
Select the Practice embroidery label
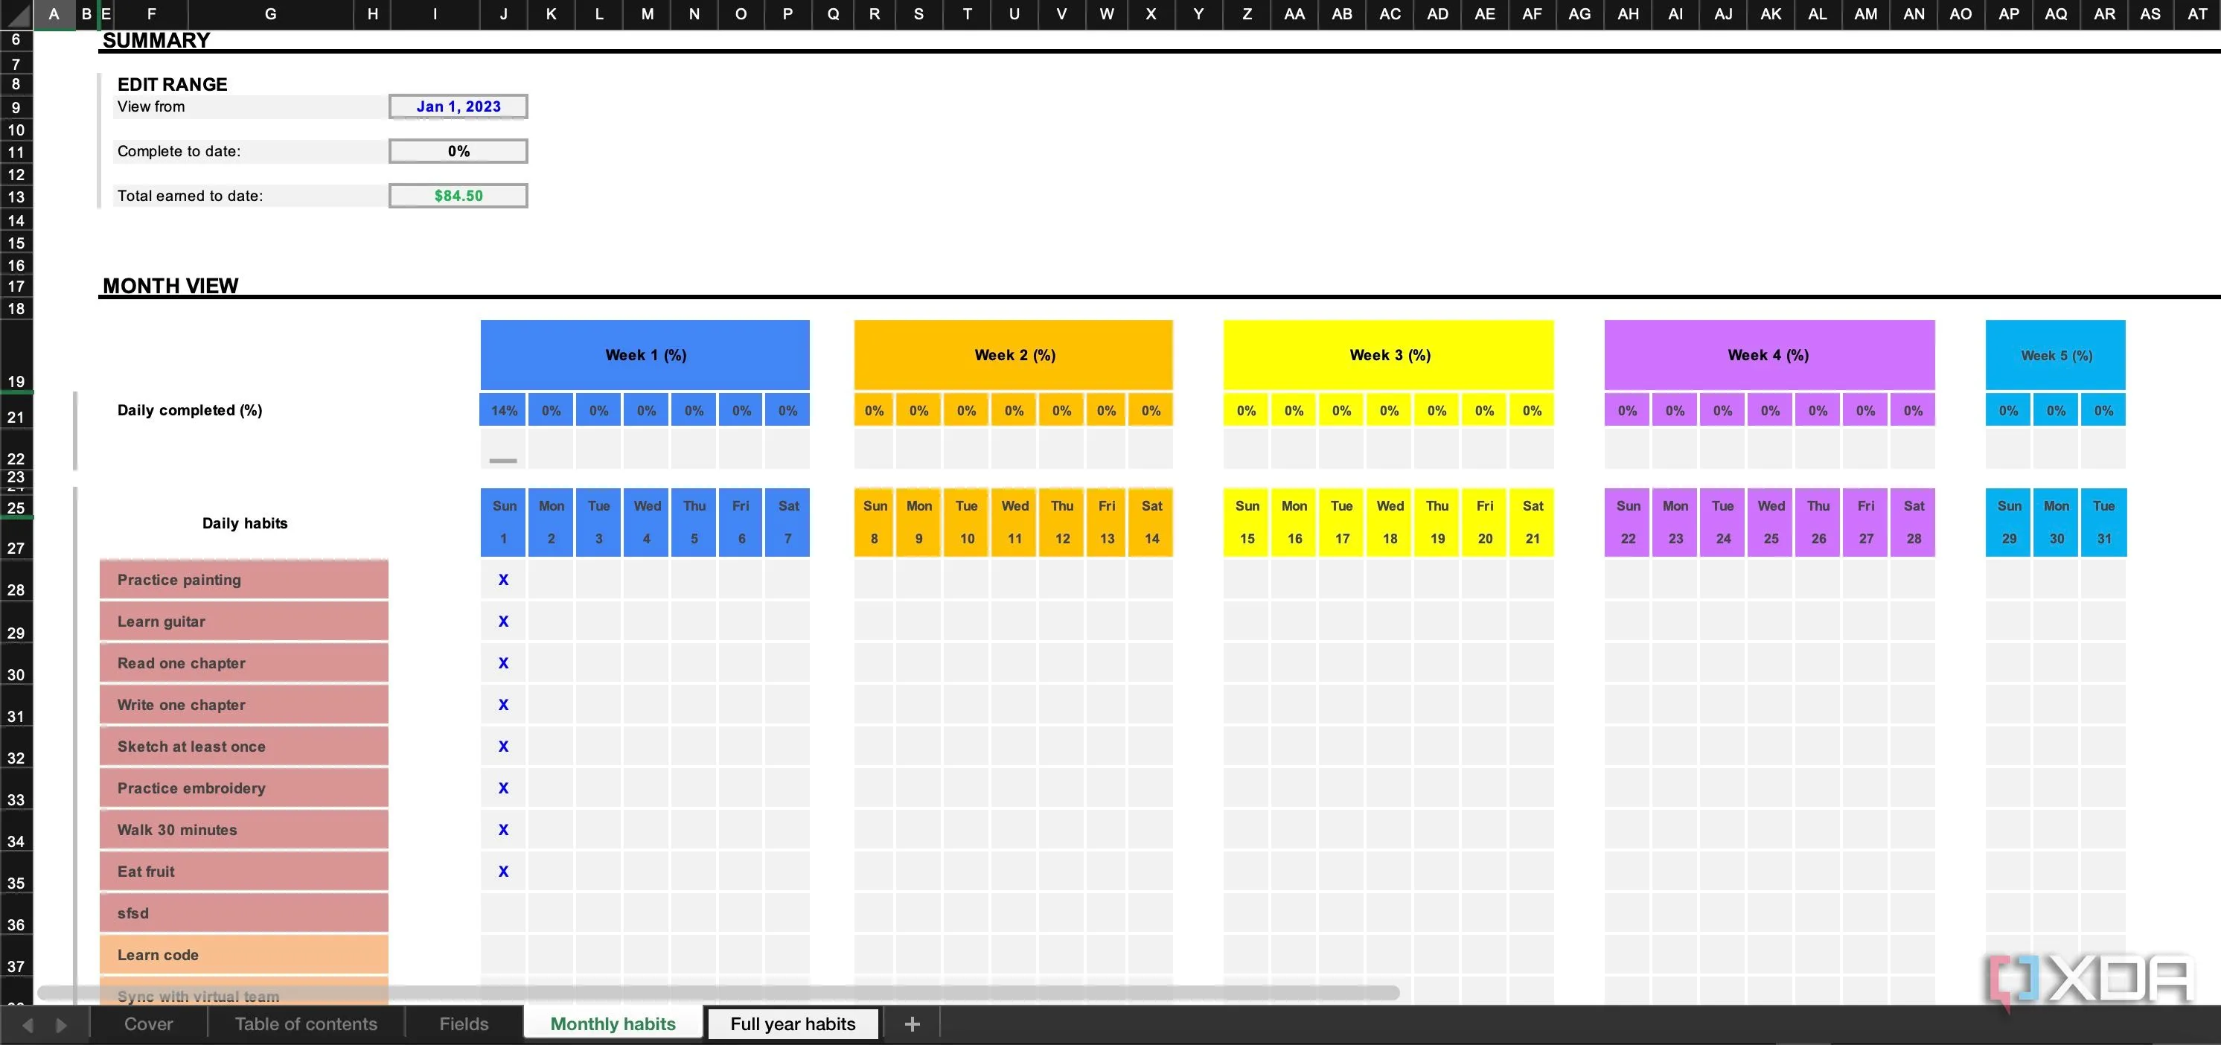pos(244,788)
